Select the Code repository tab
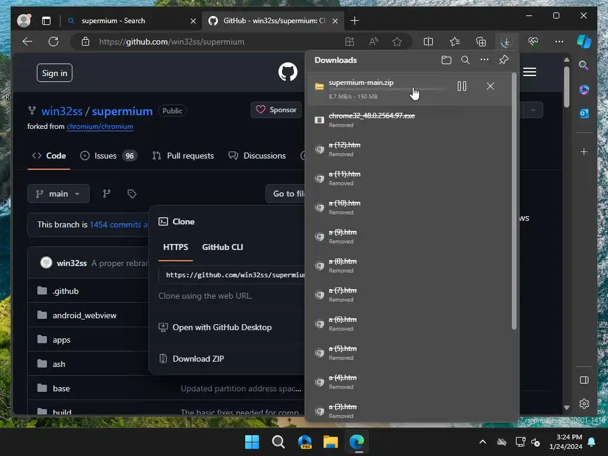 49,156
